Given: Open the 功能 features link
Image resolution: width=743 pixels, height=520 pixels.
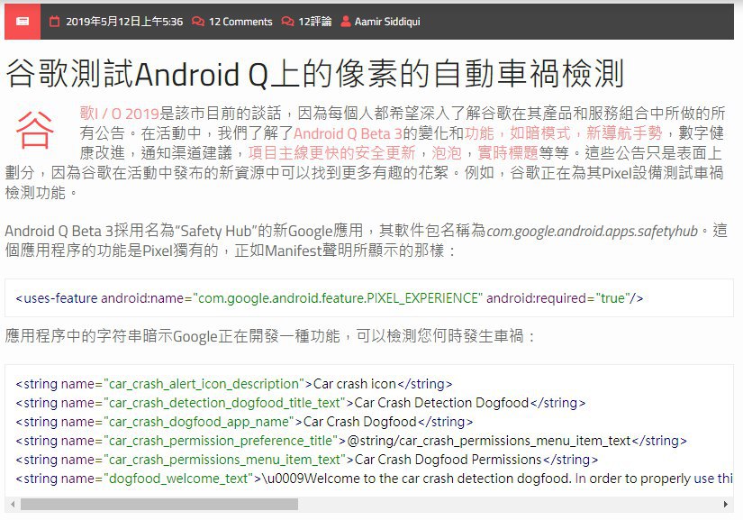Looking at the screenshot, I should pyautogui.click(x=479, y=133).
